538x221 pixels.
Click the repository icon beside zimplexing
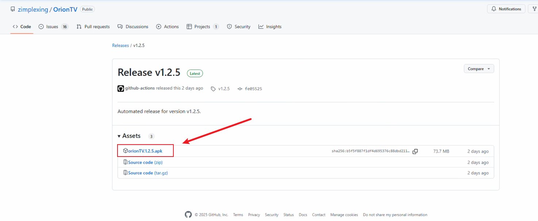(x=13, y=9)
